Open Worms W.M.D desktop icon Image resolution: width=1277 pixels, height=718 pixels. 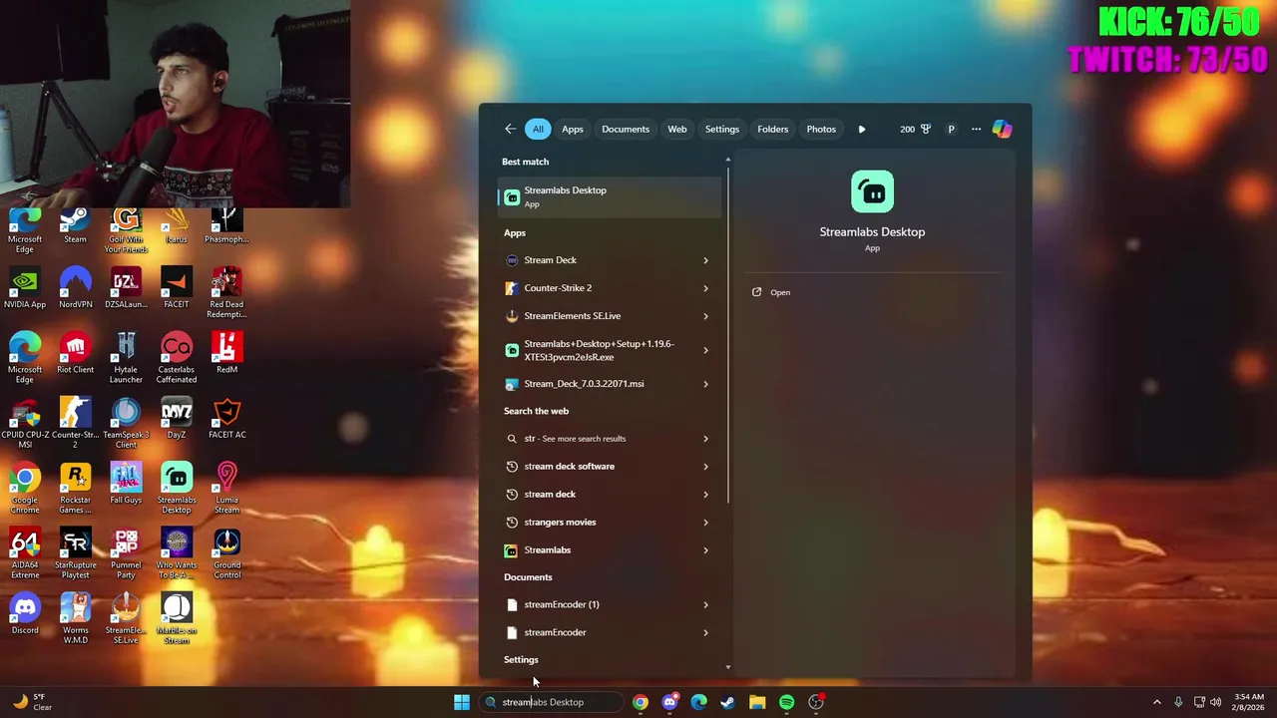[x=75, y=618]
